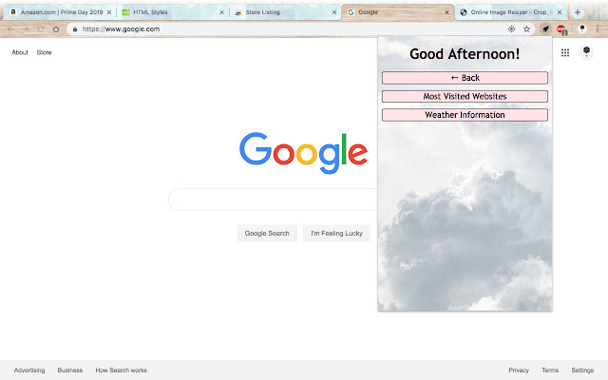Open the profile avatar in browser toolbar
The width and height of the screenshot is (608, 380).
(582, 28)
